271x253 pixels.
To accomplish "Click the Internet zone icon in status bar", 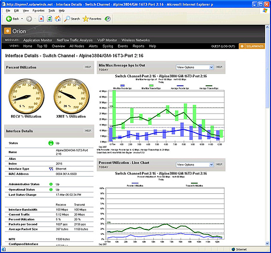I will 233,249.
